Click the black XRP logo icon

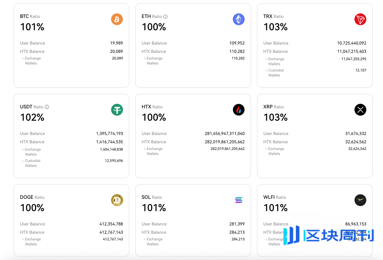[x=360, y=110]
